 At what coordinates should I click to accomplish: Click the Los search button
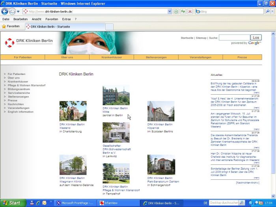256,37
